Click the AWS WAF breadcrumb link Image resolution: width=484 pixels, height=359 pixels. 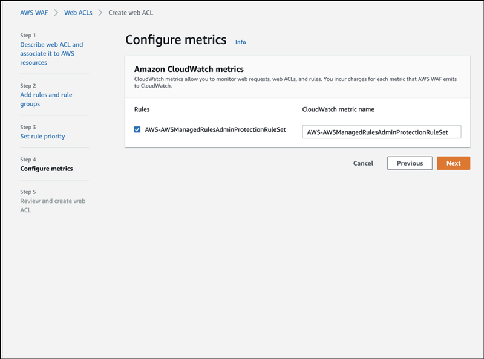pos(34,12)
